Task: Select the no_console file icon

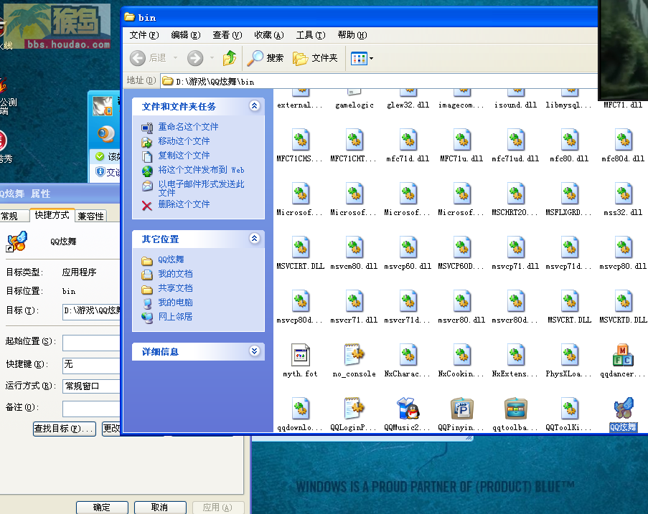Action: pos(354,355)
